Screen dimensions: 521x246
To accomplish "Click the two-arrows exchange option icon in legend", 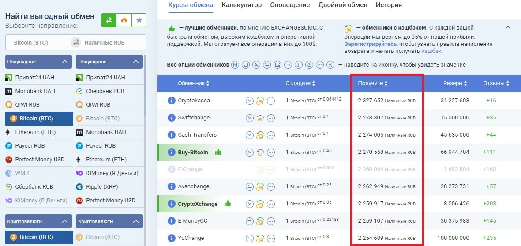I will [267, 65].
